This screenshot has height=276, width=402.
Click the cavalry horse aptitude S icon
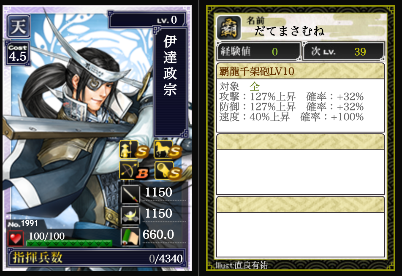168,150
